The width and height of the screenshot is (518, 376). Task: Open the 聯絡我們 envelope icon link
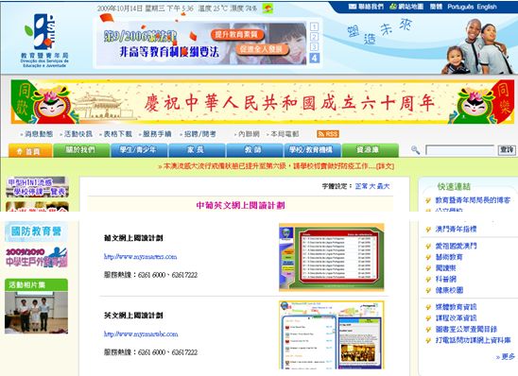pos(353,7)
